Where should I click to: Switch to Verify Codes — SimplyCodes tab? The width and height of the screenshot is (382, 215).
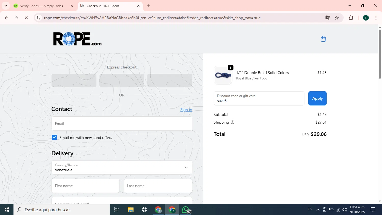point(42,6)
